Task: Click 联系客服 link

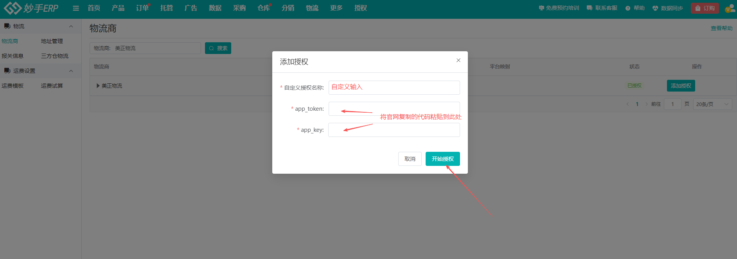Action: click(x=602, y=8)
